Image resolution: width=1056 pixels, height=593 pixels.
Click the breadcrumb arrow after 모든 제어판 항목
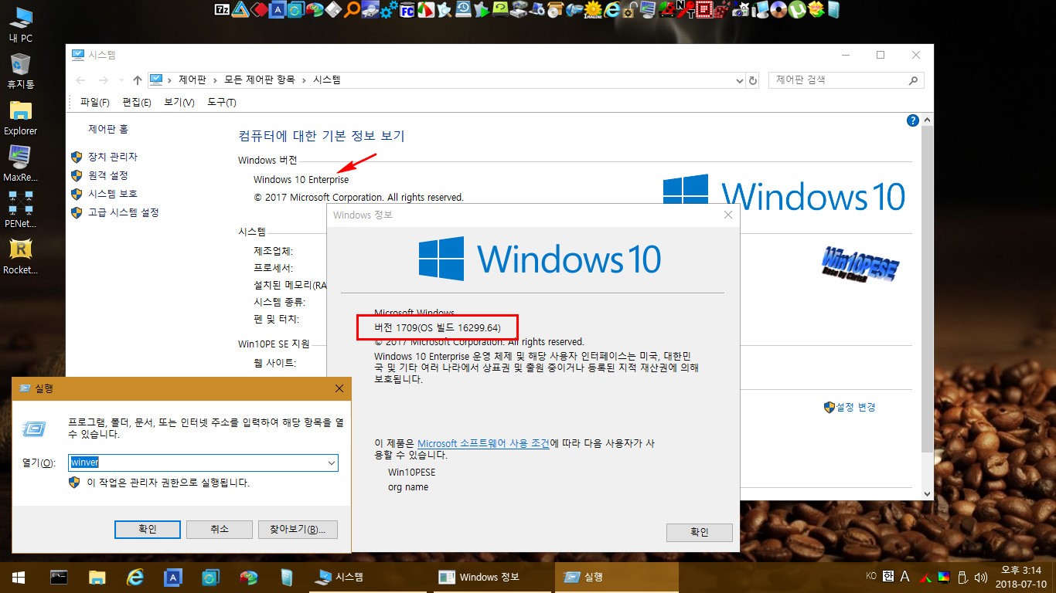(x=304, y=80)
